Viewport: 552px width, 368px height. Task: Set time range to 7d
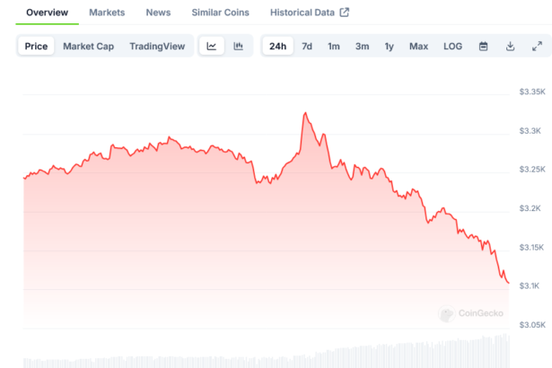307,46
